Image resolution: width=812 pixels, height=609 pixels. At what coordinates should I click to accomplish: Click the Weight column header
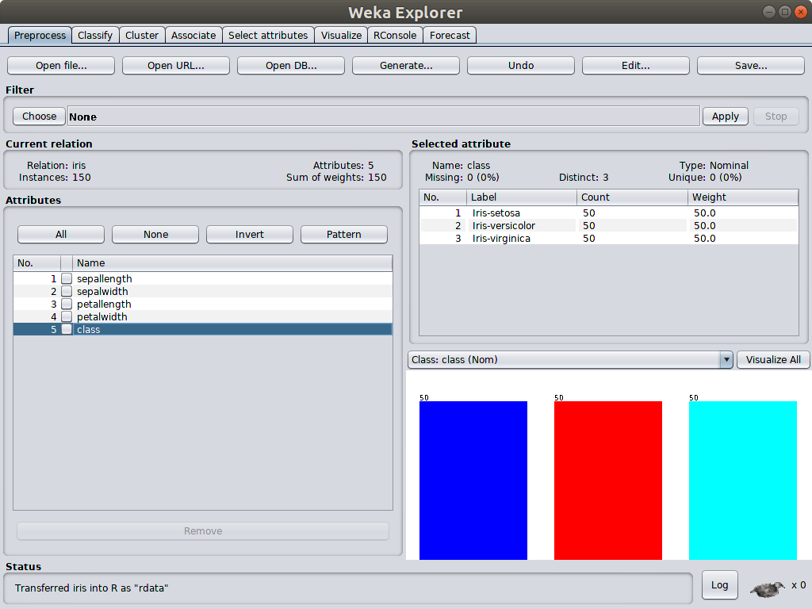[x=742, y=197]
